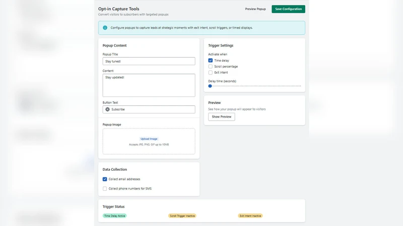Screen dimensions: 403x226
Task: Click the Popup Image upload drop zone
Action: 149,142
